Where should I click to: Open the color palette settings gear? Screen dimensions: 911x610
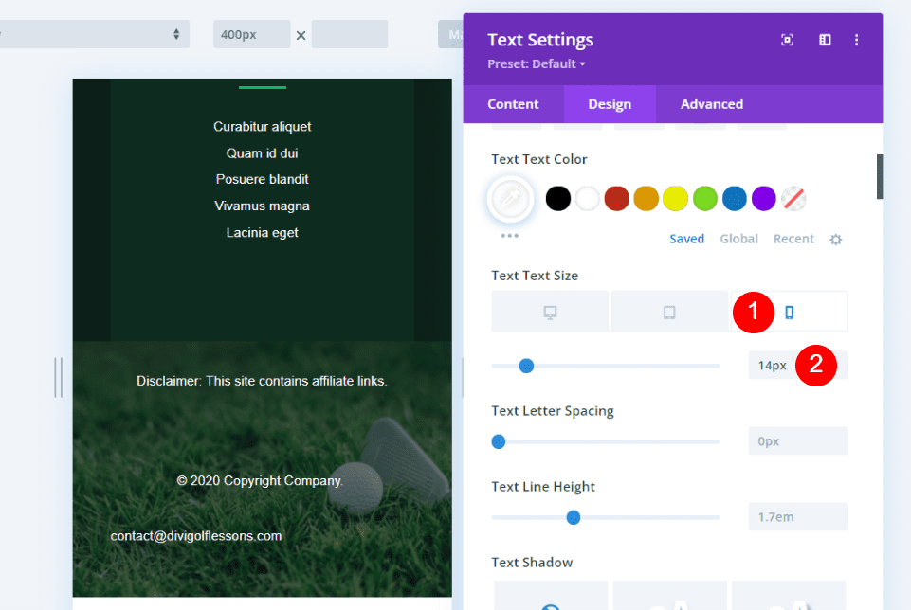pos(835,240)
